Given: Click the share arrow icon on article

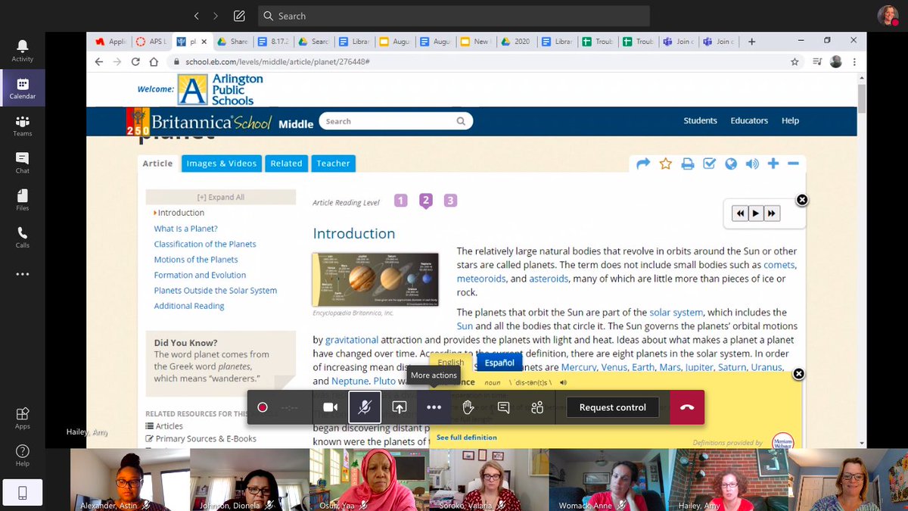Looking at the screenshot, I should coord(643,164).
